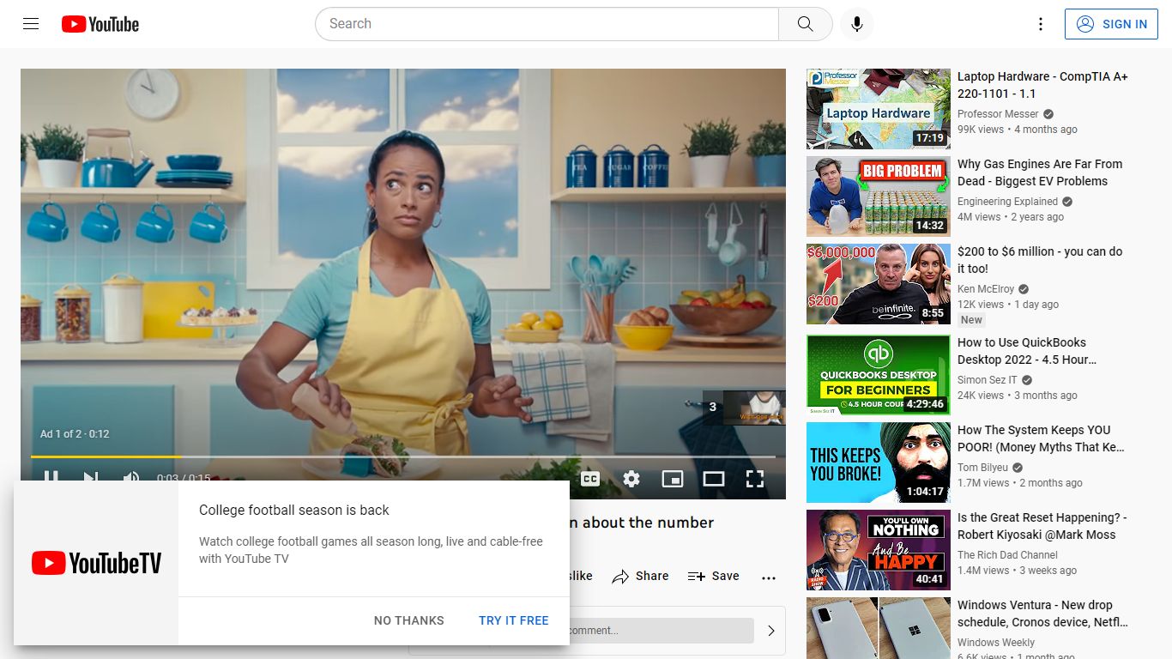
Task: Switch to miniplayer mode
Action: (x=673, y=479)
